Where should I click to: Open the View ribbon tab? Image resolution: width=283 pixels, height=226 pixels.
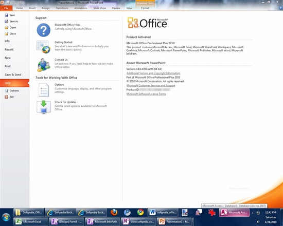[129, 8]
